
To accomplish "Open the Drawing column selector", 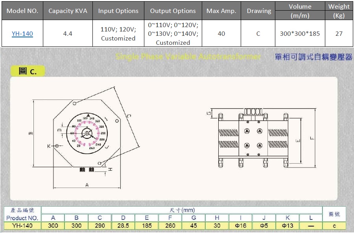I will (x=258, y=11).
